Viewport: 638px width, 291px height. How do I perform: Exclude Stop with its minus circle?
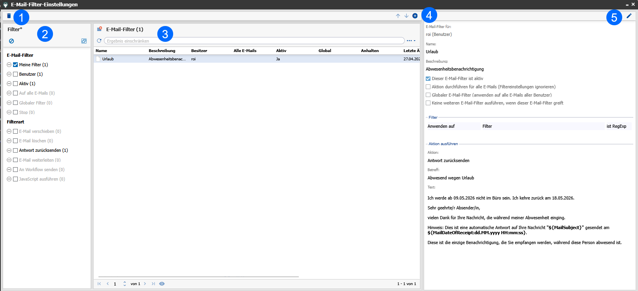tap(9, 112)
